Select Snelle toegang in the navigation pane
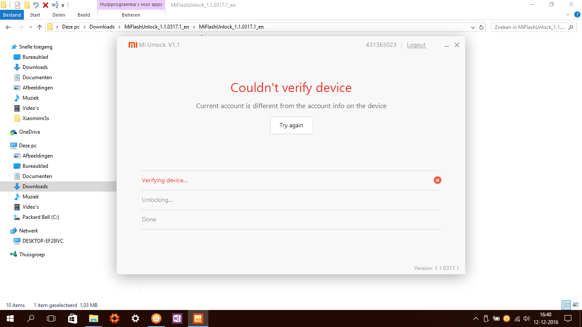Image resolution: width=582 pixels, height=327 pixels. coord(32,47)
